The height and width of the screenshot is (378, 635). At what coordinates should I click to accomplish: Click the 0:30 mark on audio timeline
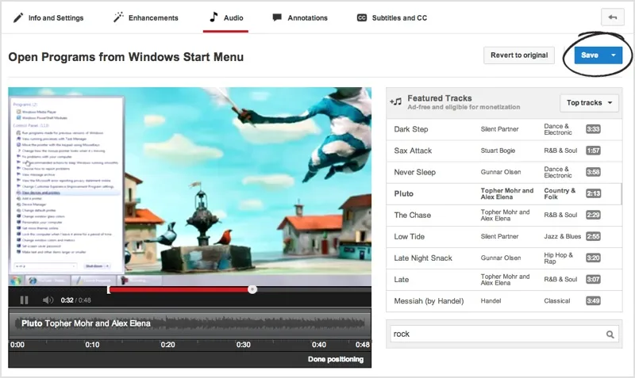click(x=244, y=345)
